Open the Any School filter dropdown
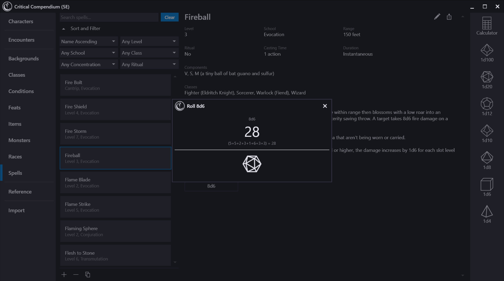This screenshot has width=504, height=281. tap(88, 53)
